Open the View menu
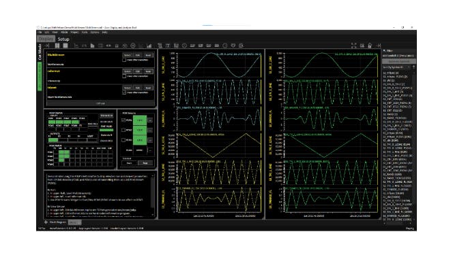The image size is (453, 274). 55,32
